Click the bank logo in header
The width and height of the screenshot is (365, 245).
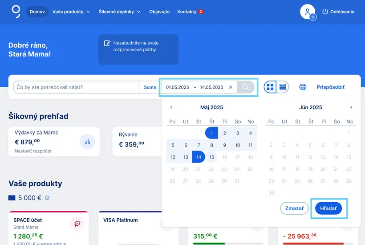[x=16, y=12]
